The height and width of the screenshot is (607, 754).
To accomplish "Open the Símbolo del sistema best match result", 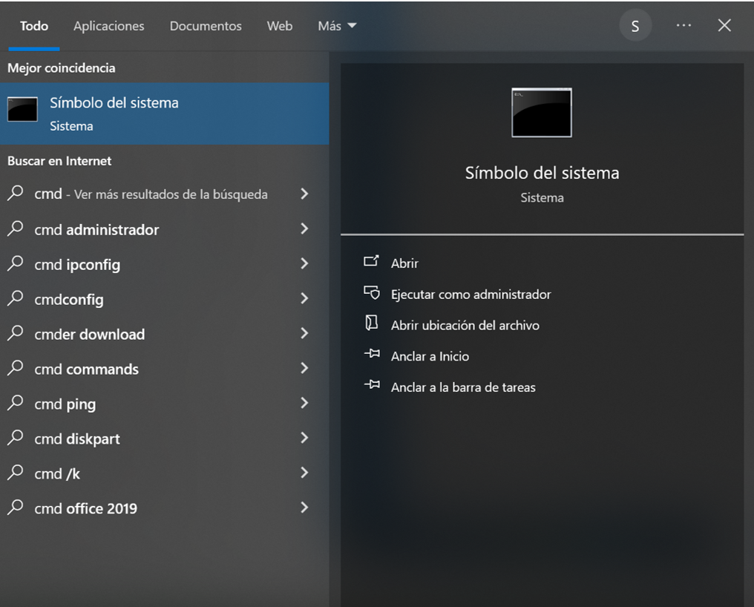I will pyautogui.click(x=165, y=114).
